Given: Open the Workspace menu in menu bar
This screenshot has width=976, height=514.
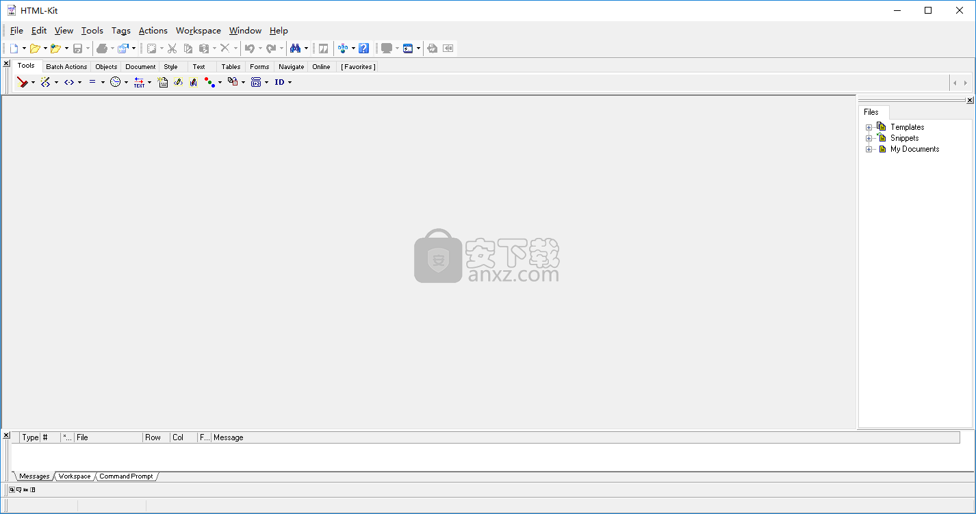Looking at the screenshot, I should 198,31.
